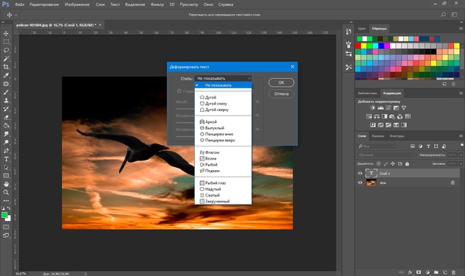Choose the Magic Wand tool
The image size is (465, 276).
[6, 59]
